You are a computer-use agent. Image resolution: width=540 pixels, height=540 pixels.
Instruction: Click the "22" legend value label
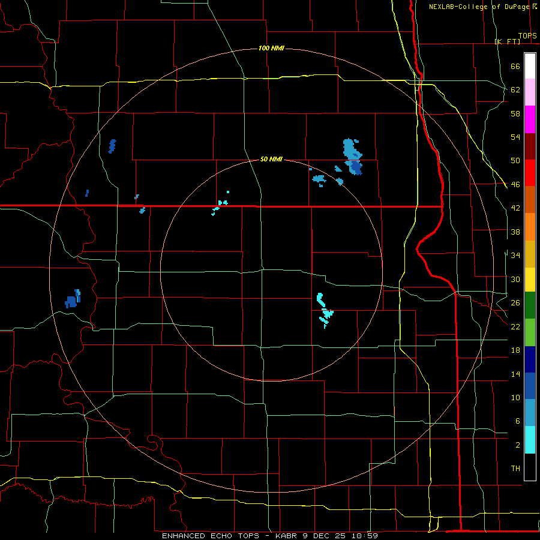(515, 326)
